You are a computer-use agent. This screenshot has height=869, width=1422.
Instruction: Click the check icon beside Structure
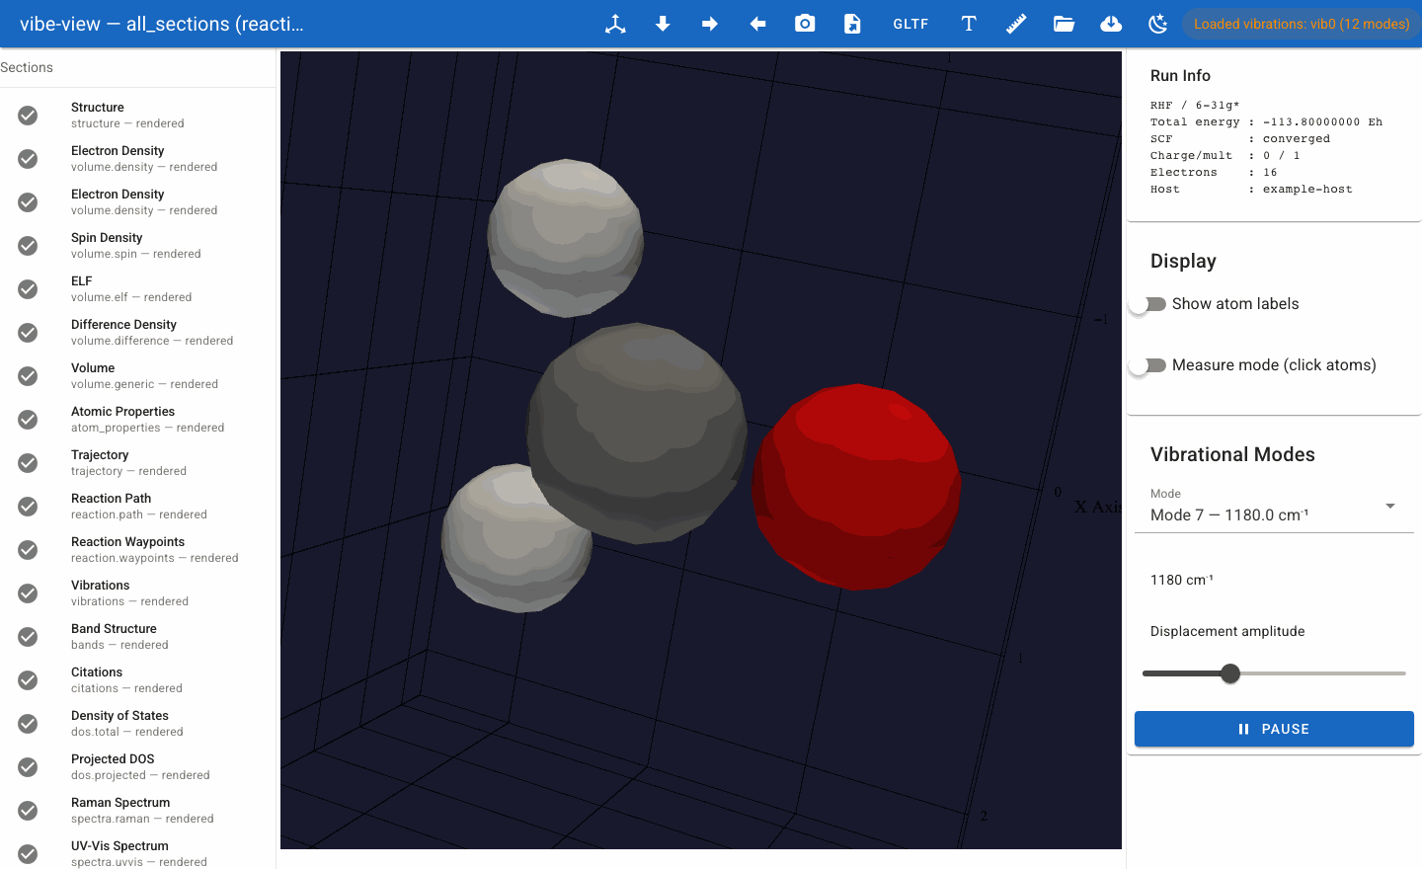pyautogui.click(x=28, y=116)
